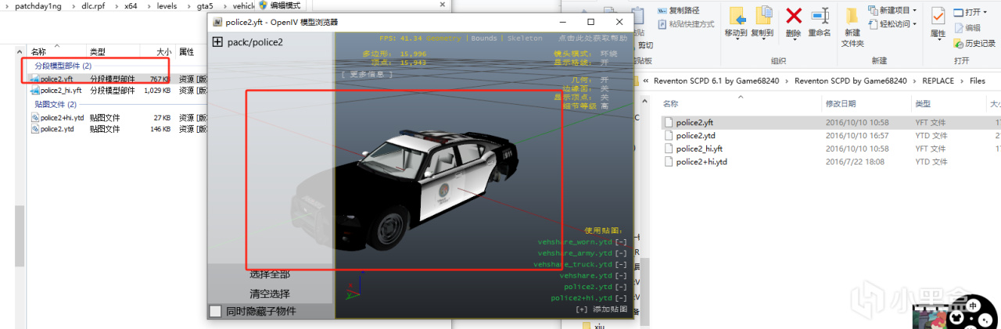1001x329 pixels.
Task: Select police2_hi.yft in Explorer Files folder
Action: click(699, 148)
